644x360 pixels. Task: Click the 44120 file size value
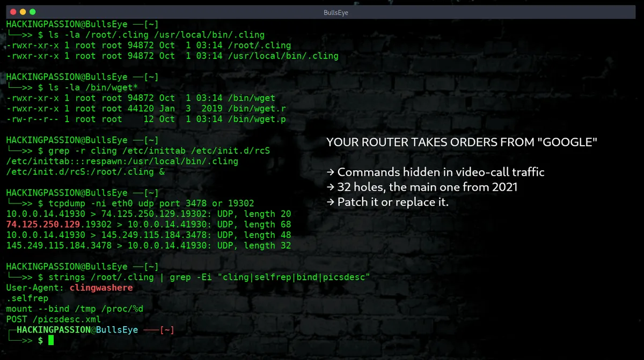[x=141, y=108]
